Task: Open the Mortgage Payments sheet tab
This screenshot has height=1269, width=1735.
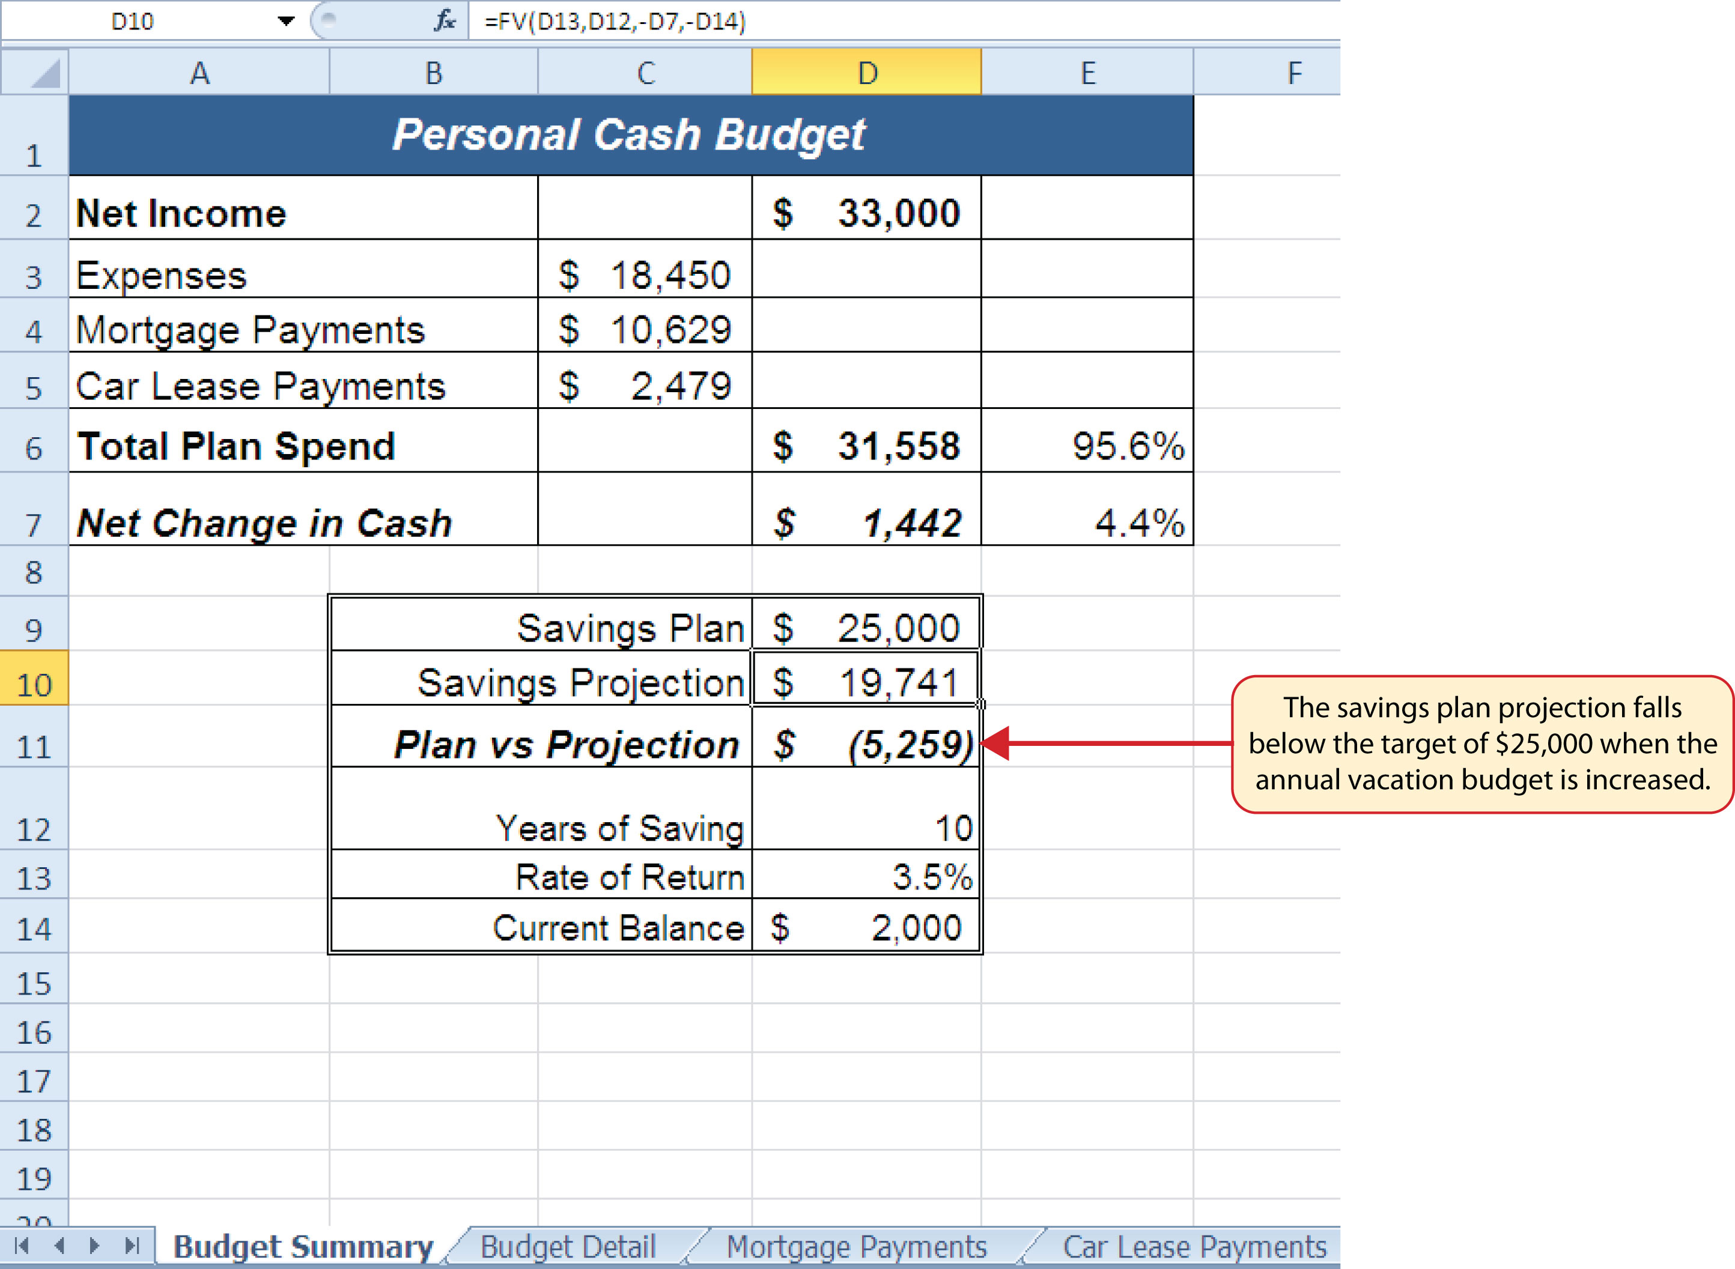Action: (857, 1247)
